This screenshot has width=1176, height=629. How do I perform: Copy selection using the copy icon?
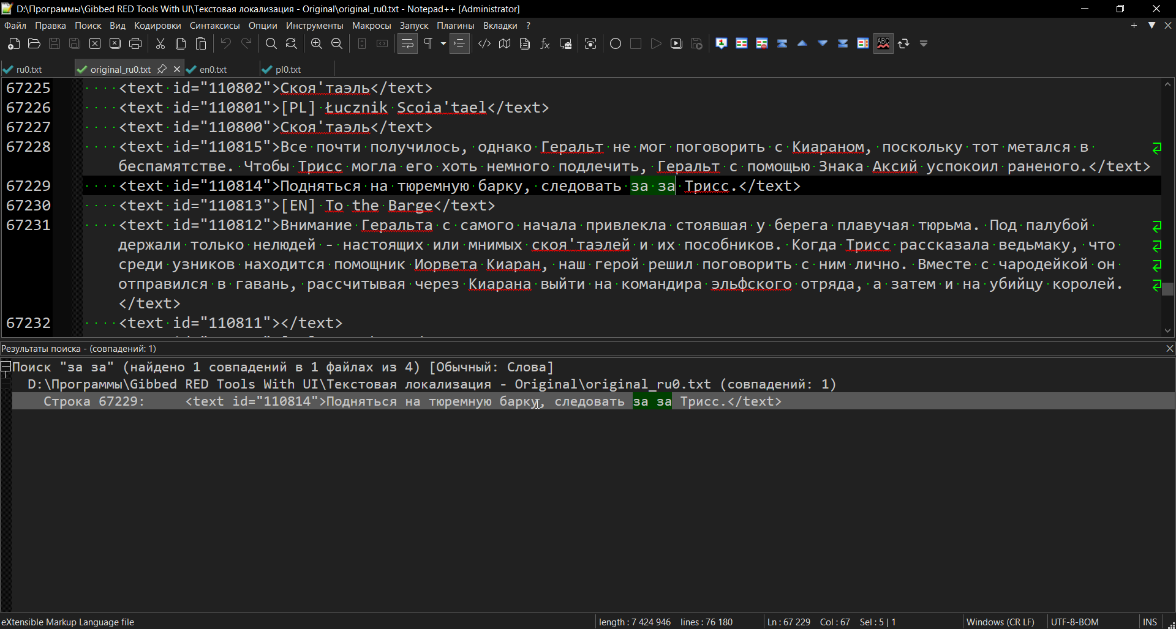(181, 43)
